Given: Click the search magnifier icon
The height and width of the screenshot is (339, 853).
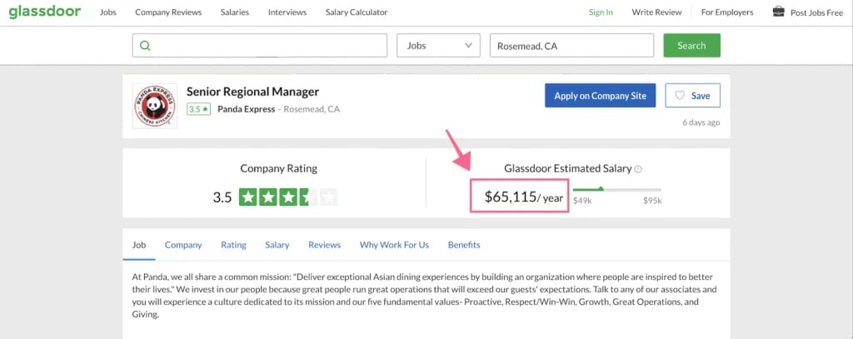Looking at the screenshot, I should pos(145,46).
